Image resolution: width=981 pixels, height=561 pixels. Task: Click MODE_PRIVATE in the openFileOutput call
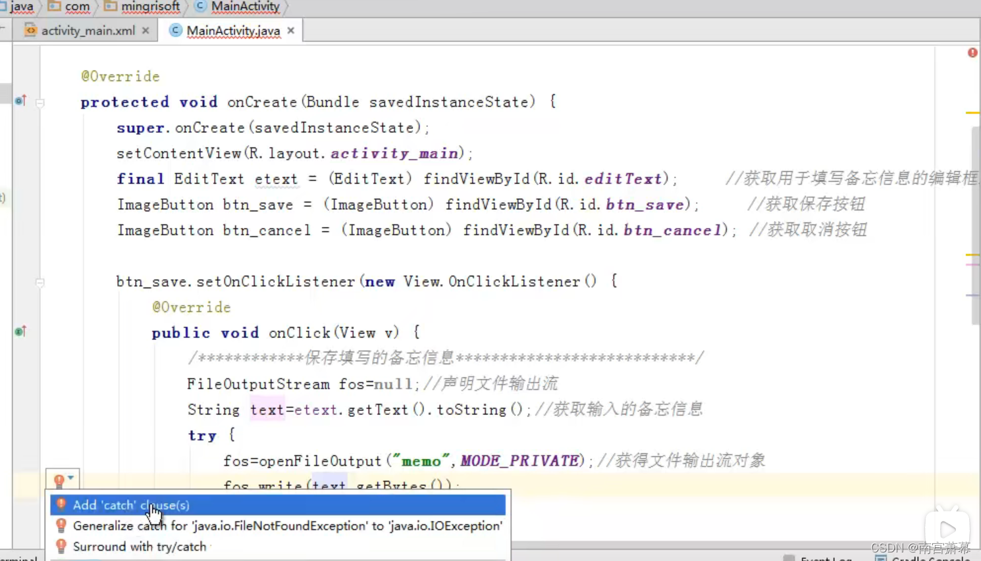point(520,460)
